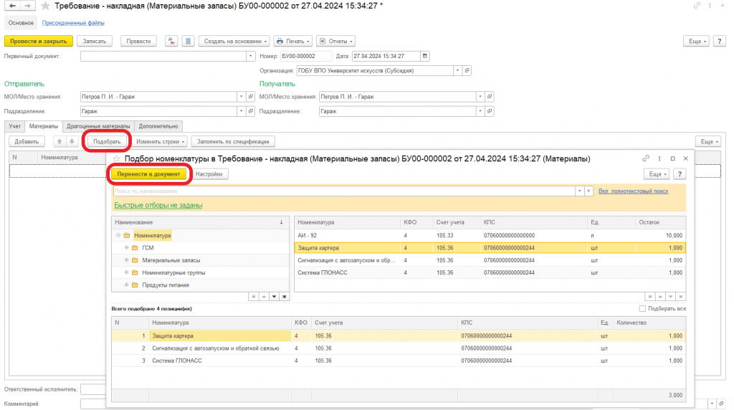
Task: Open Создать на основании dropdown
Action: [x=234, y=41]
